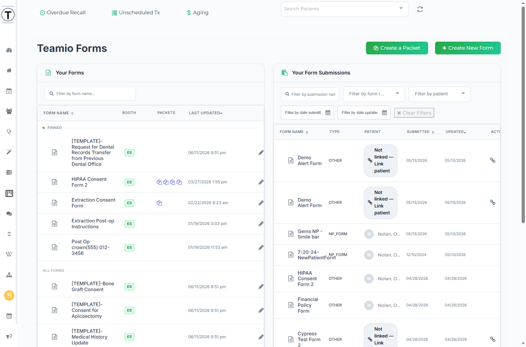Click the Create New Form button
This screenshot has height=347, width=526.
click(x=468, y=48)
